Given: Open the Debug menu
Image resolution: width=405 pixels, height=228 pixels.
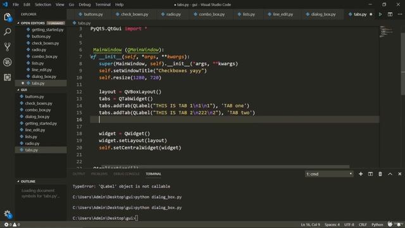Looking at the screenshot, I should click(84, 4).
